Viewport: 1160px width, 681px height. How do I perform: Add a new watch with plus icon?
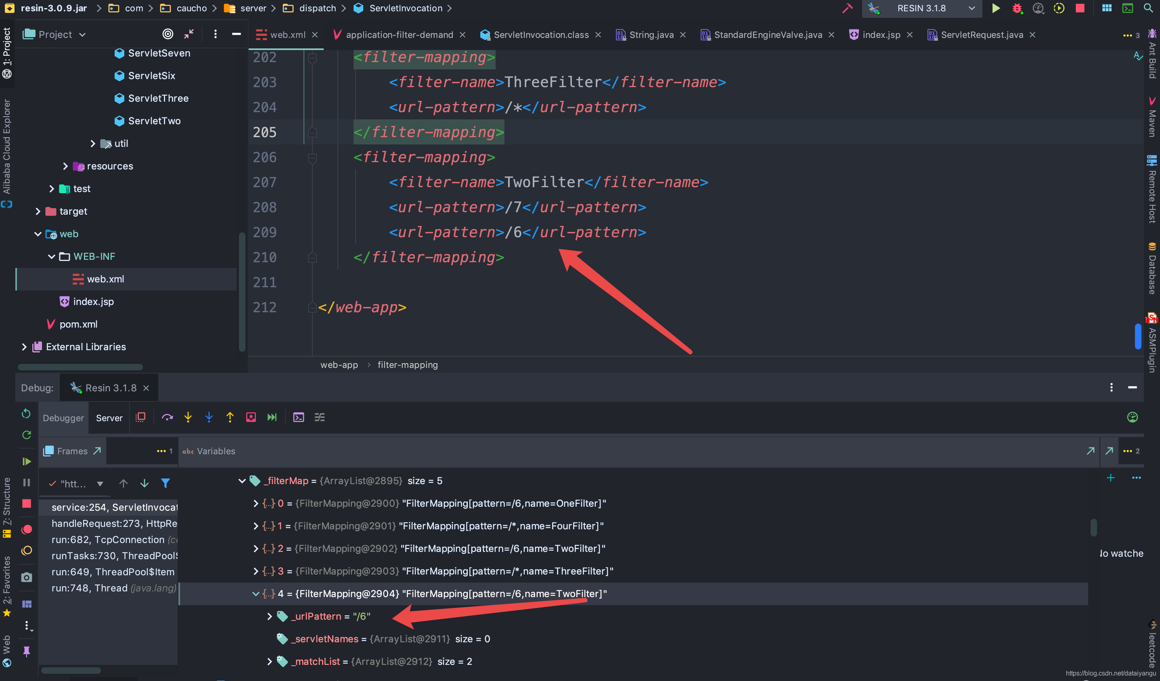(1111, 478)
